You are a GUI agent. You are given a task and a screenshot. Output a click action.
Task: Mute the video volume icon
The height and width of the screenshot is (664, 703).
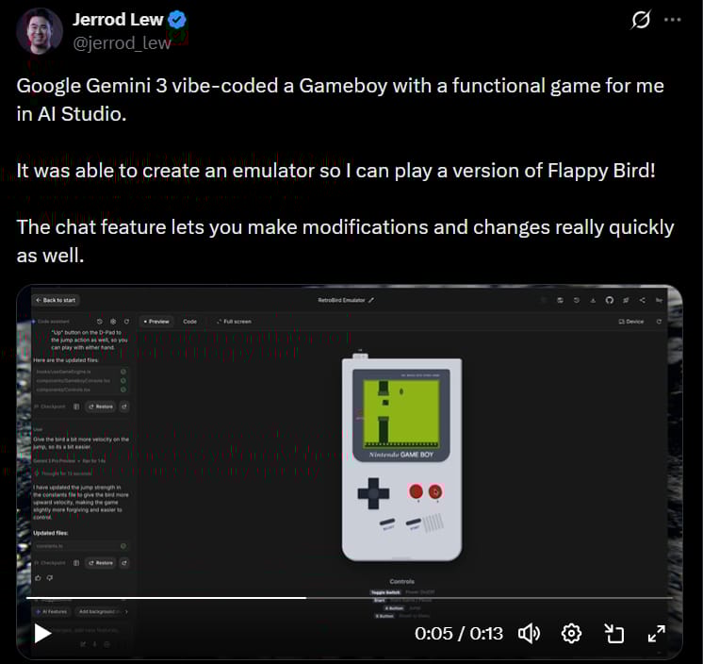[529, 634]
